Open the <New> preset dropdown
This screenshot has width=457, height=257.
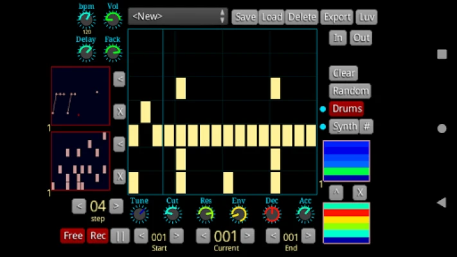point(178,17)
